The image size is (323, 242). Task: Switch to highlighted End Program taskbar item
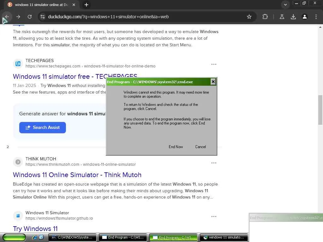(173, 238)
